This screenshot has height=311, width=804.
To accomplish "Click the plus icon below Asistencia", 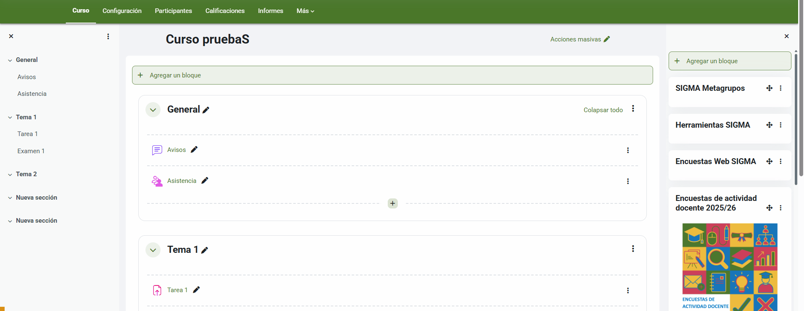I will (x=392, y=203).
